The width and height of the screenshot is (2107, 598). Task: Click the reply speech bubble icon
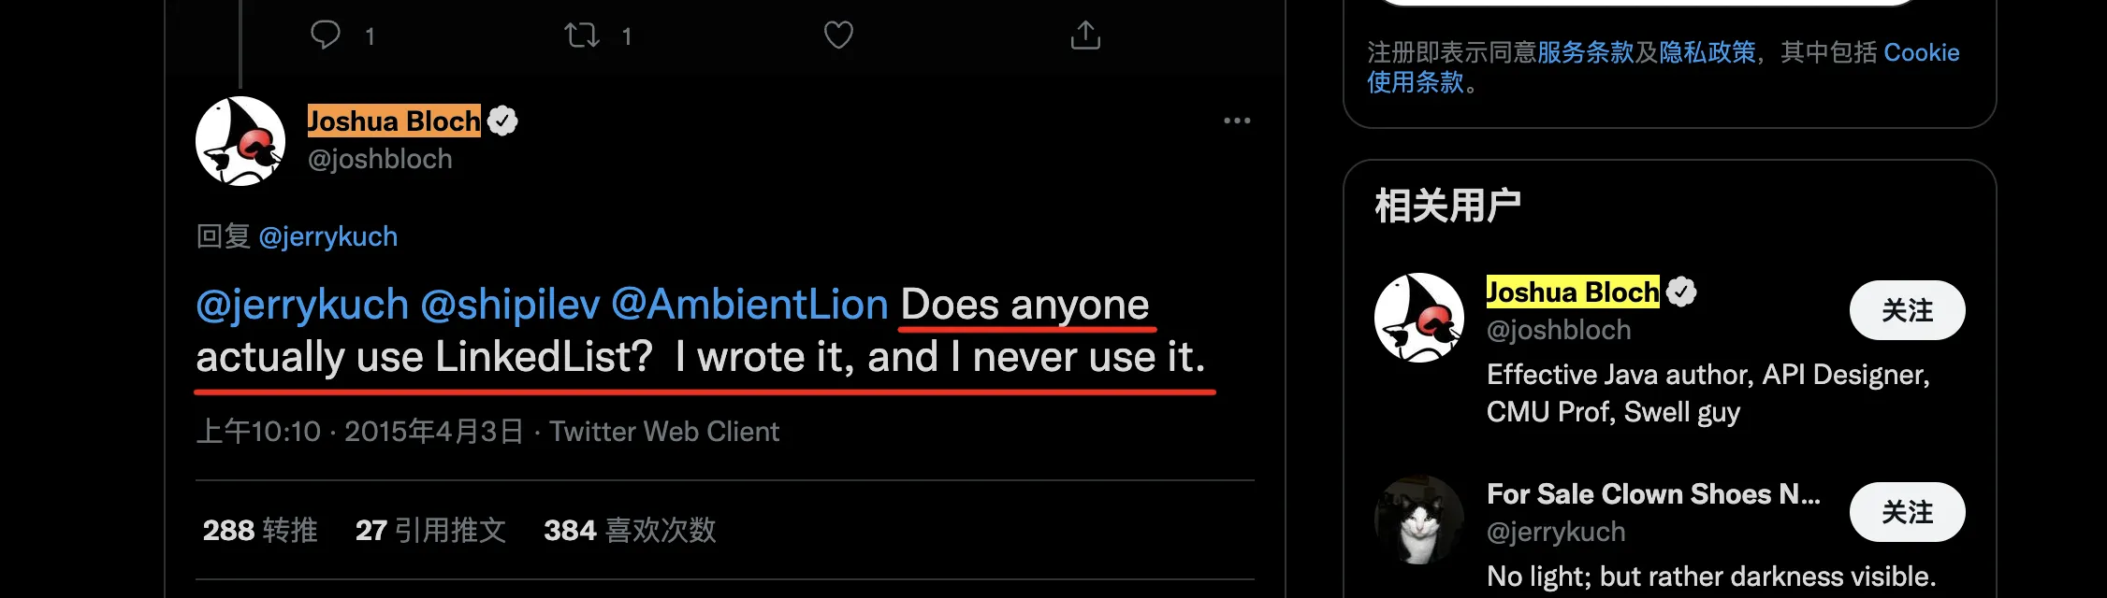pyautogui.click(x=326, y=36)
